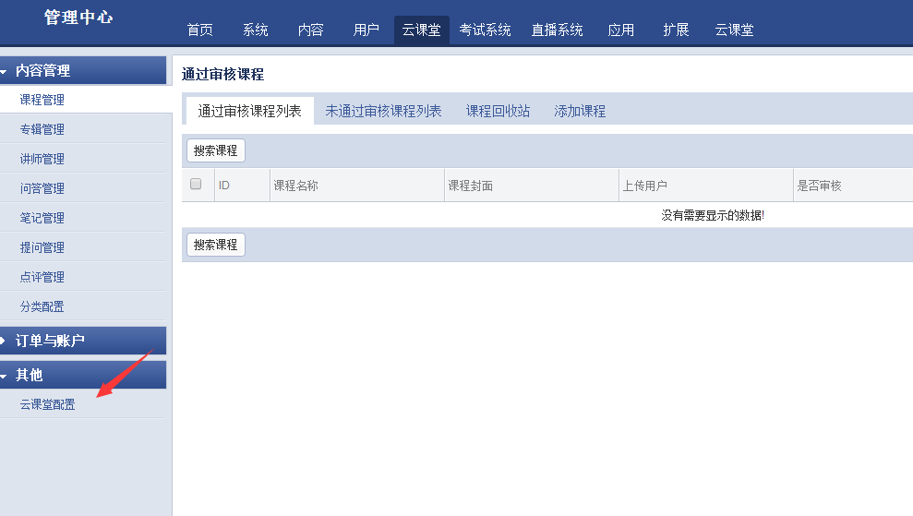This screenshot has width=913, height=516.
Task: Tick the select-all checkbox in table header
Action: (196, 184)
